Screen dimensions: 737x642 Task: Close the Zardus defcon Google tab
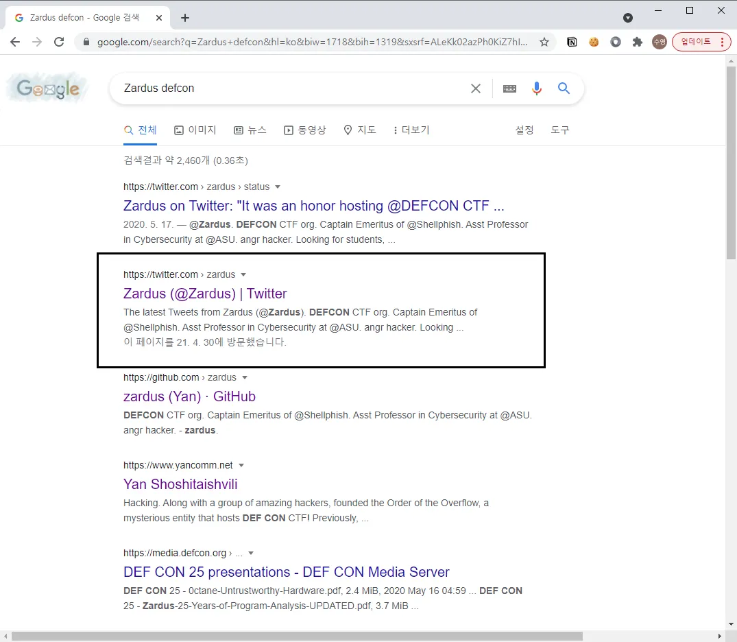click(159, 18)
